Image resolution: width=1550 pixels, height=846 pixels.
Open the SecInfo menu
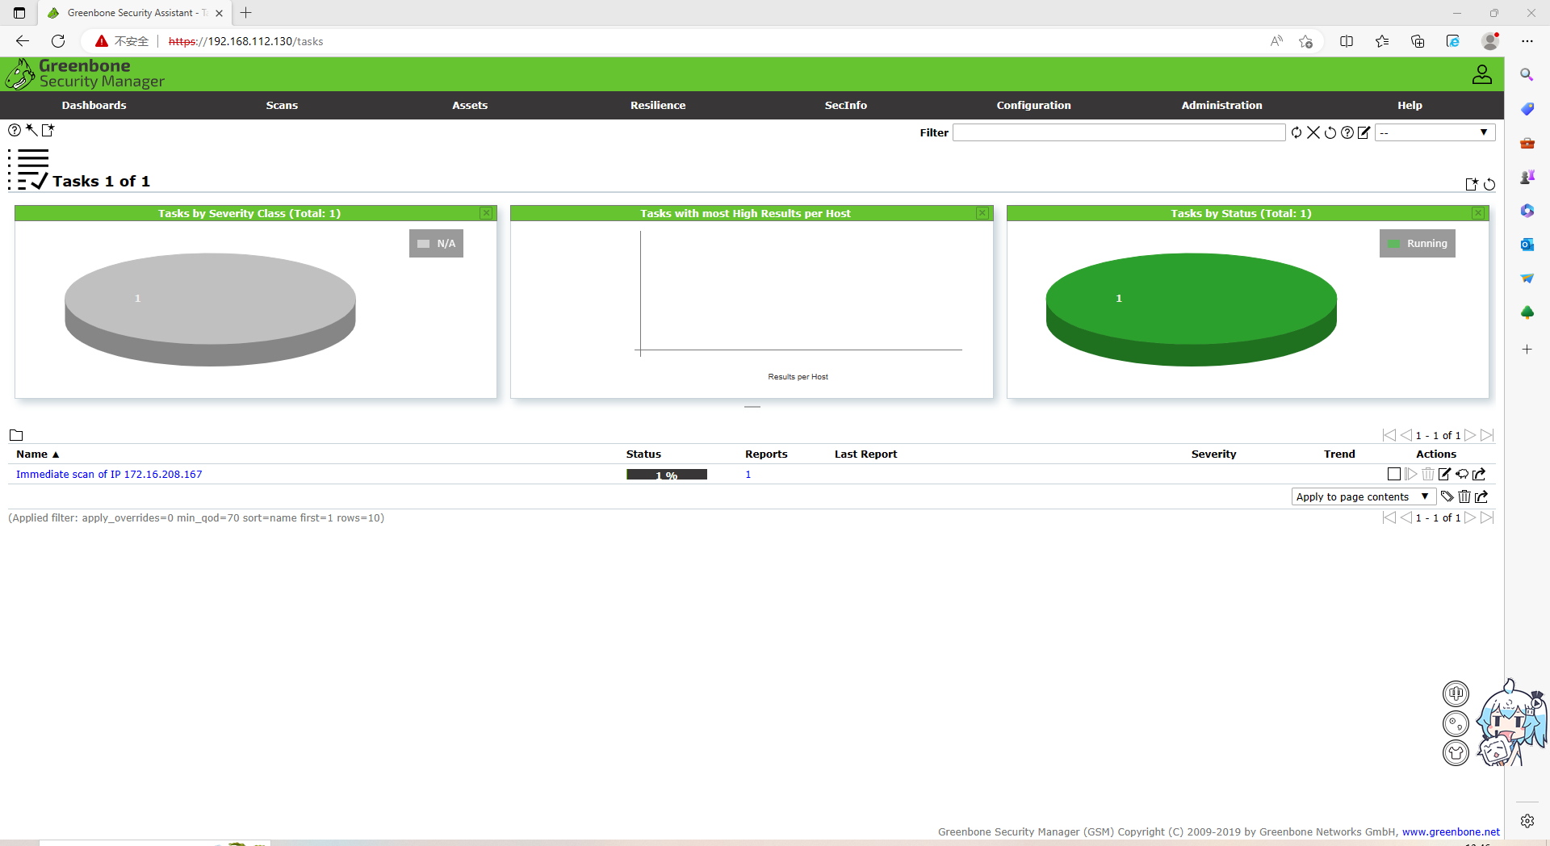pyautogui.click(x=846, y=105)
